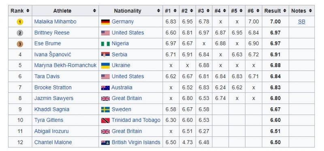The image size is (324, 151).
Task: Sort table by Athlete column arrows
Action: (94, 11)
